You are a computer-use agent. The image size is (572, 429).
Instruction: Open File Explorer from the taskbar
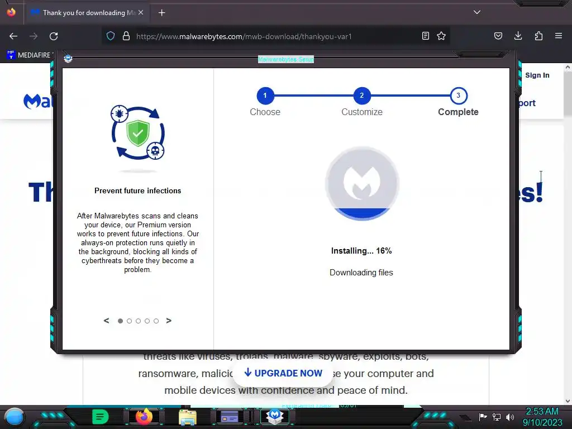coord(188,417)
